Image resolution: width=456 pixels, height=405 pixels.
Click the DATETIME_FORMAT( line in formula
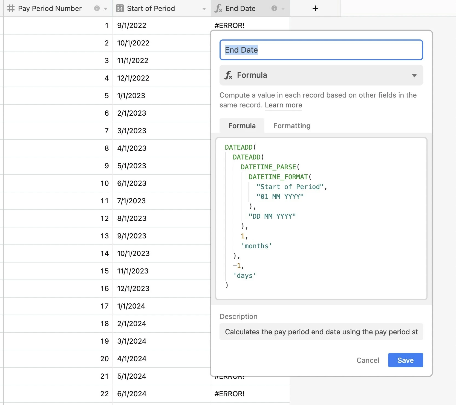[x=280, y=177]
